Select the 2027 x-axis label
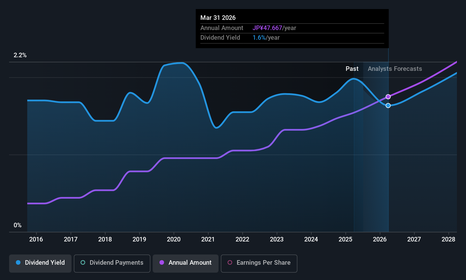 414,239
